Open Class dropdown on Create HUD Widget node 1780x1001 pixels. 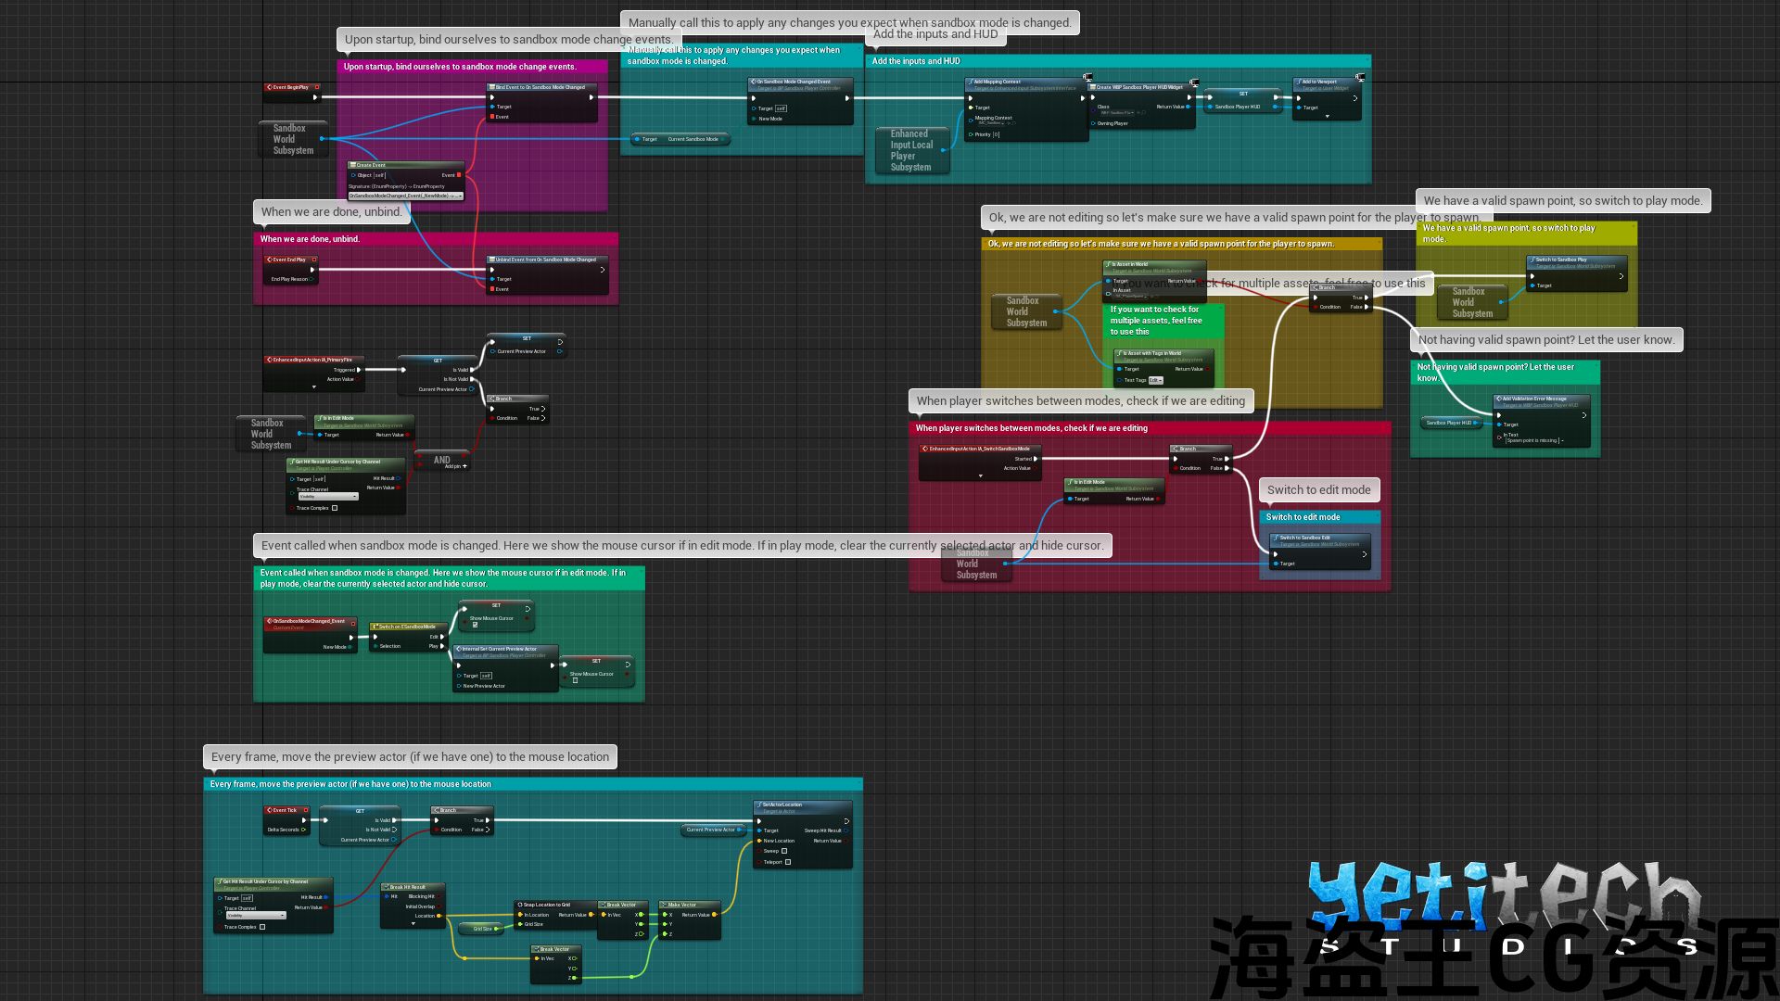(x=1118, y=113)
